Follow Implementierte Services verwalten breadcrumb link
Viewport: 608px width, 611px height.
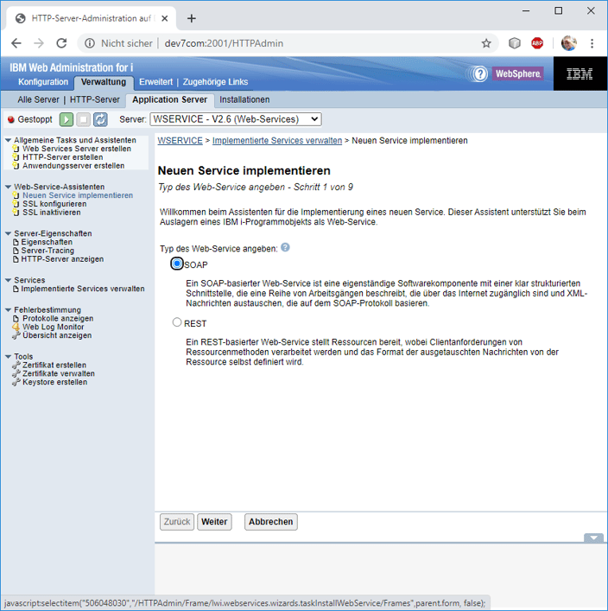tap(277, 141)
